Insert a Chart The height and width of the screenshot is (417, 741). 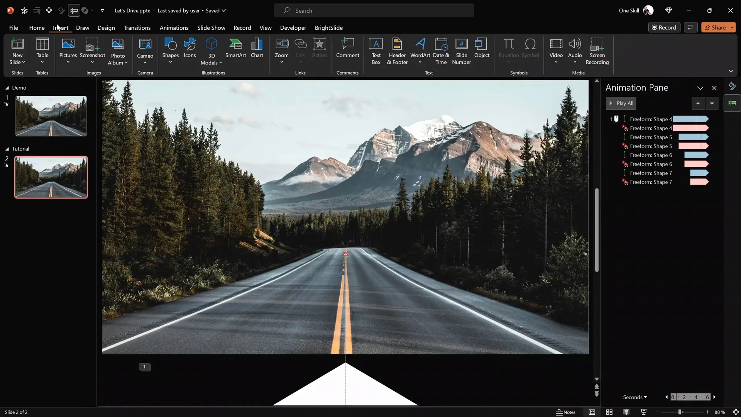click(x=257, y=48)
